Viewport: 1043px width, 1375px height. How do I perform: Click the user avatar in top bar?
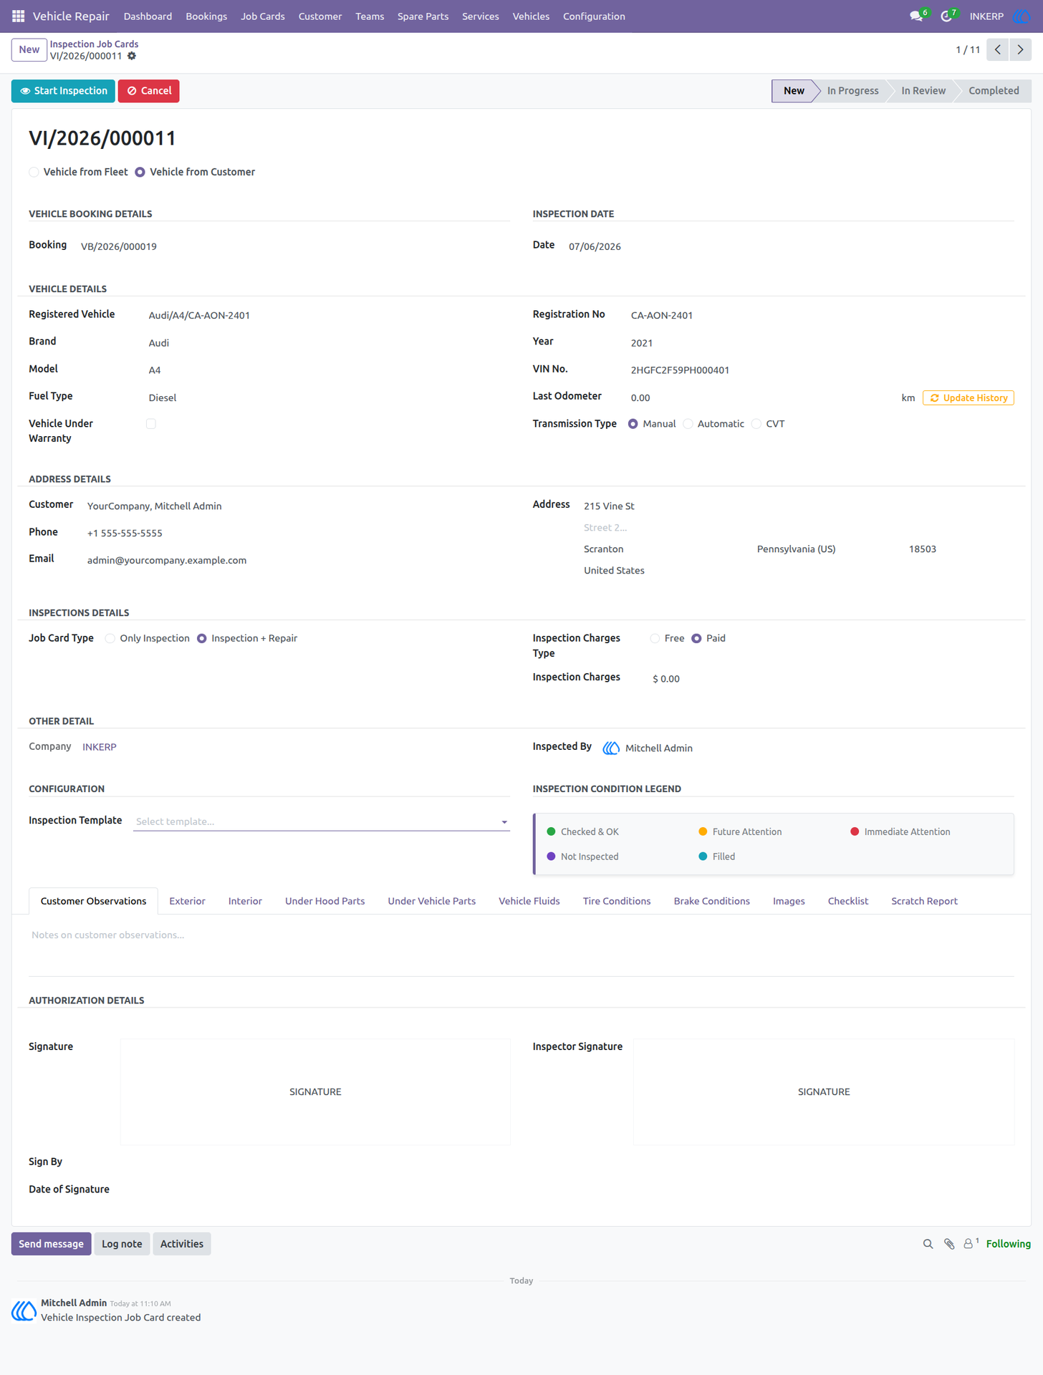click(1022, 16)
